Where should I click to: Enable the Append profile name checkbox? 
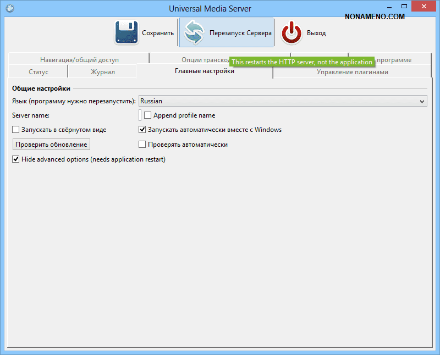tap(148, 115)
